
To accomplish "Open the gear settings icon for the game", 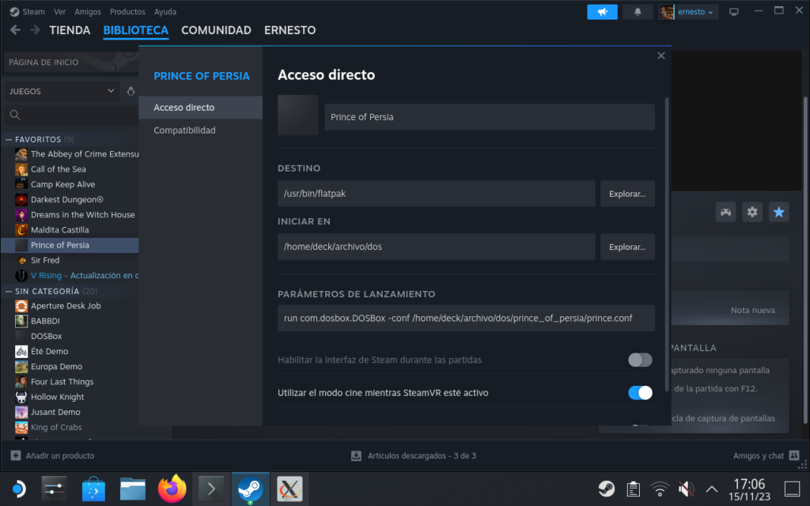I will (752, 212).
